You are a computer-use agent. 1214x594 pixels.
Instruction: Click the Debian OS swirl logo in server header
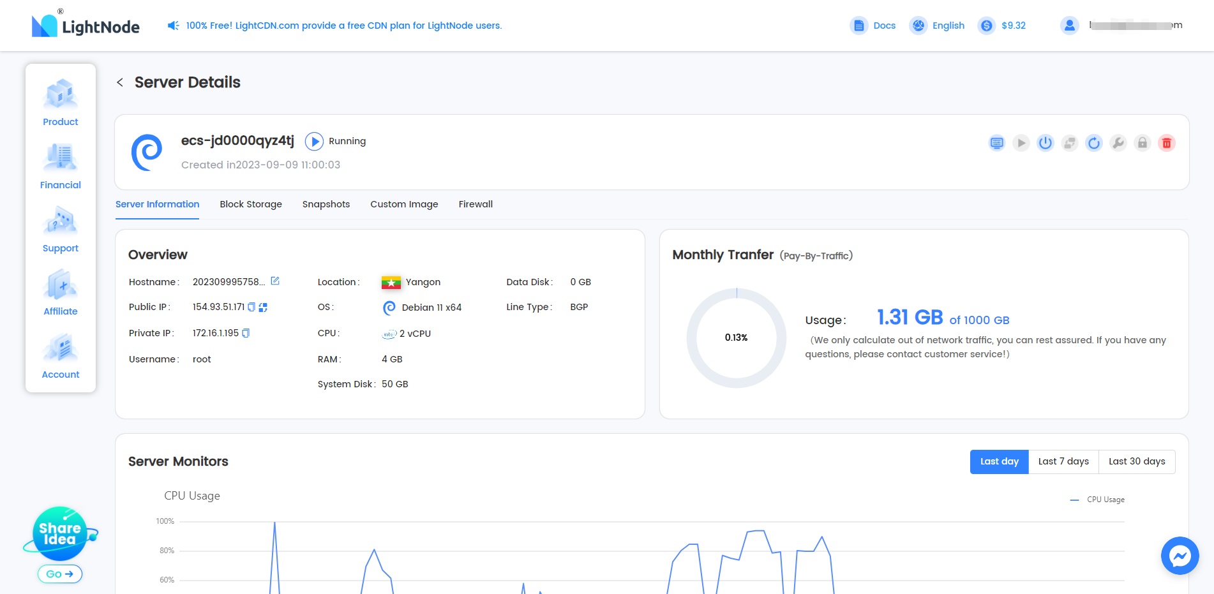147,152
